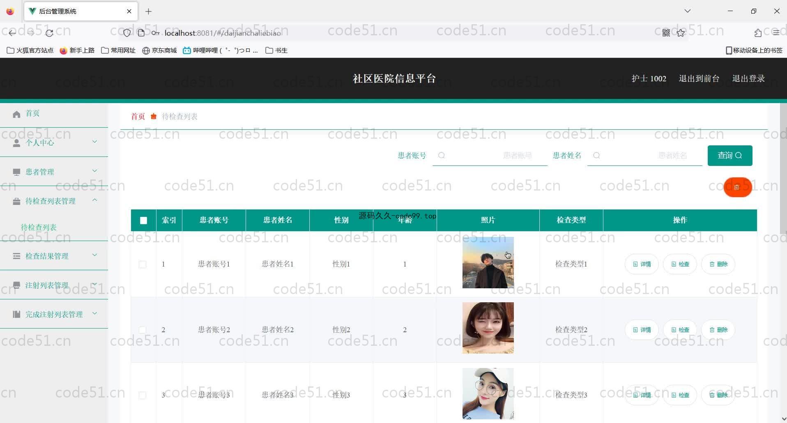787x423 pixels.
Task: Expand the 个人中心 sidebar menu
Action: click(54, 143)
